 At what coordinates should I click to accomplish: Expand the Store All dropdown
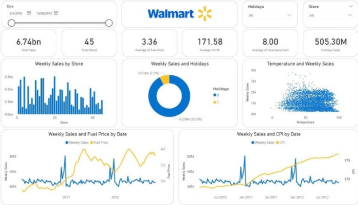(330, 15)
